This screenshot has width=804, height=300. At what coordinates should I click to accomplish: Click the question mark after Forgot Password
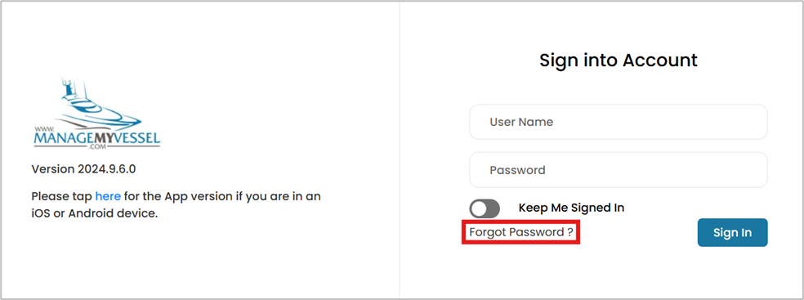(570, 232)
